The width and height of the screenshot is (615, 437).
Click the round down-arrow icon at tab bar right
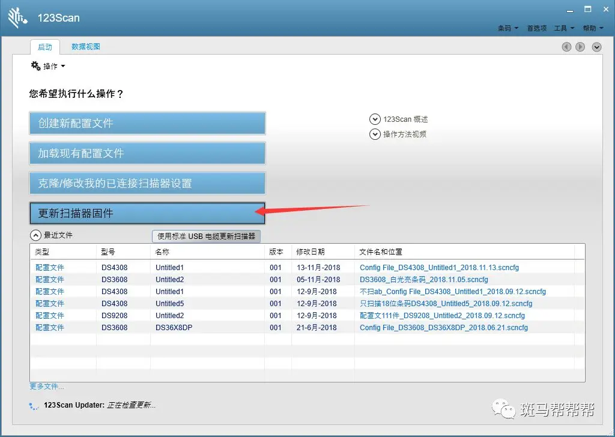(x=596, y=47)
